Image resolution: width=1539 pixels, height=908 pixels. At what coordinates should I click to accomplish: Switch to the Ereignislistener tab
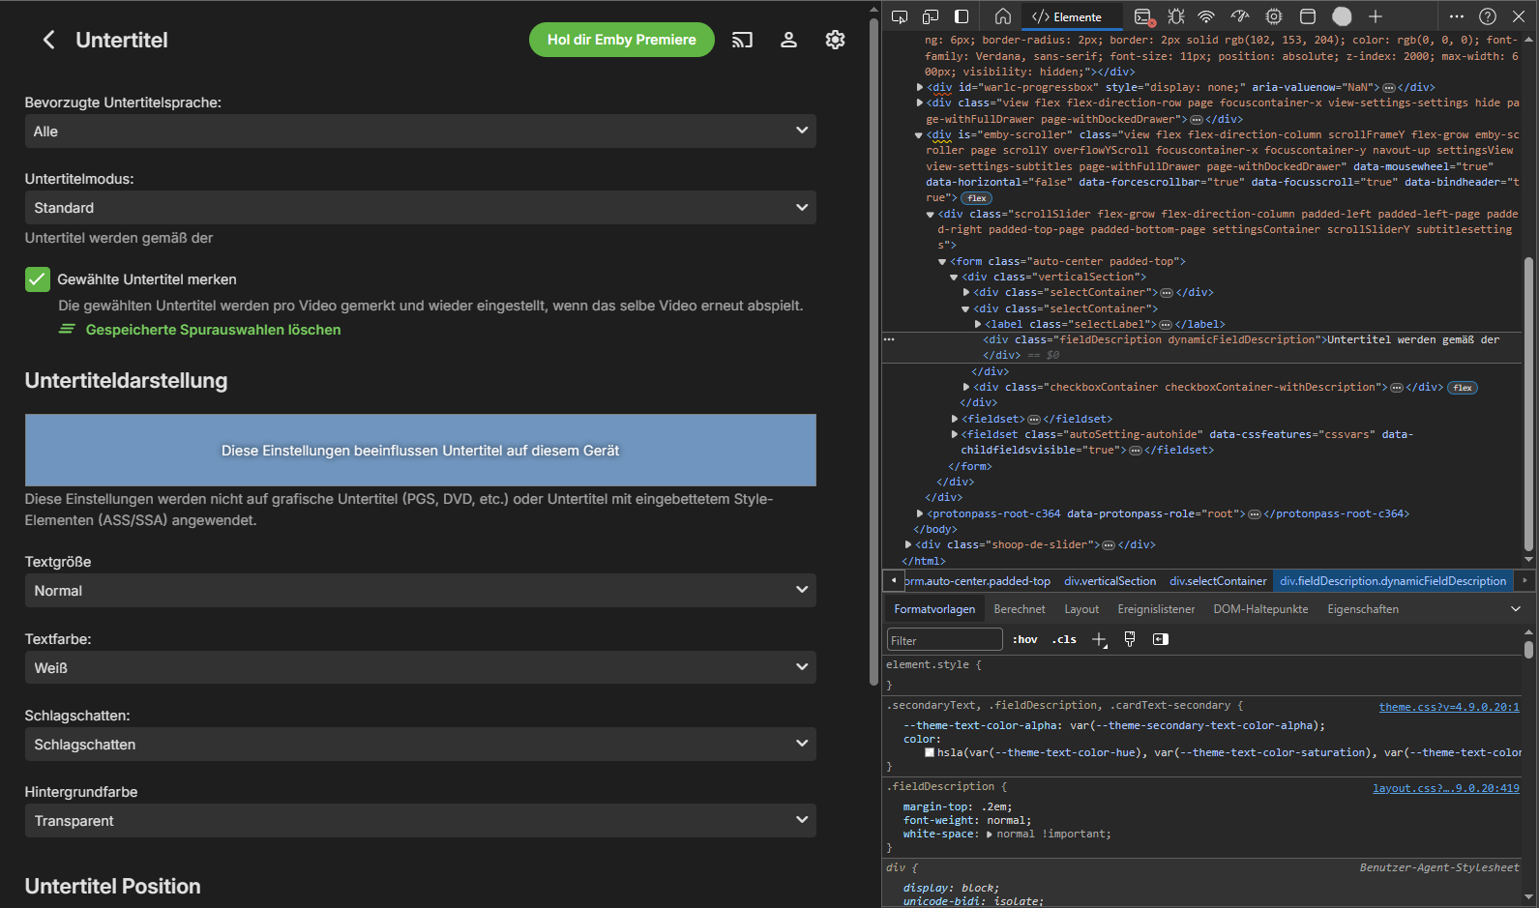(1156, 609)
